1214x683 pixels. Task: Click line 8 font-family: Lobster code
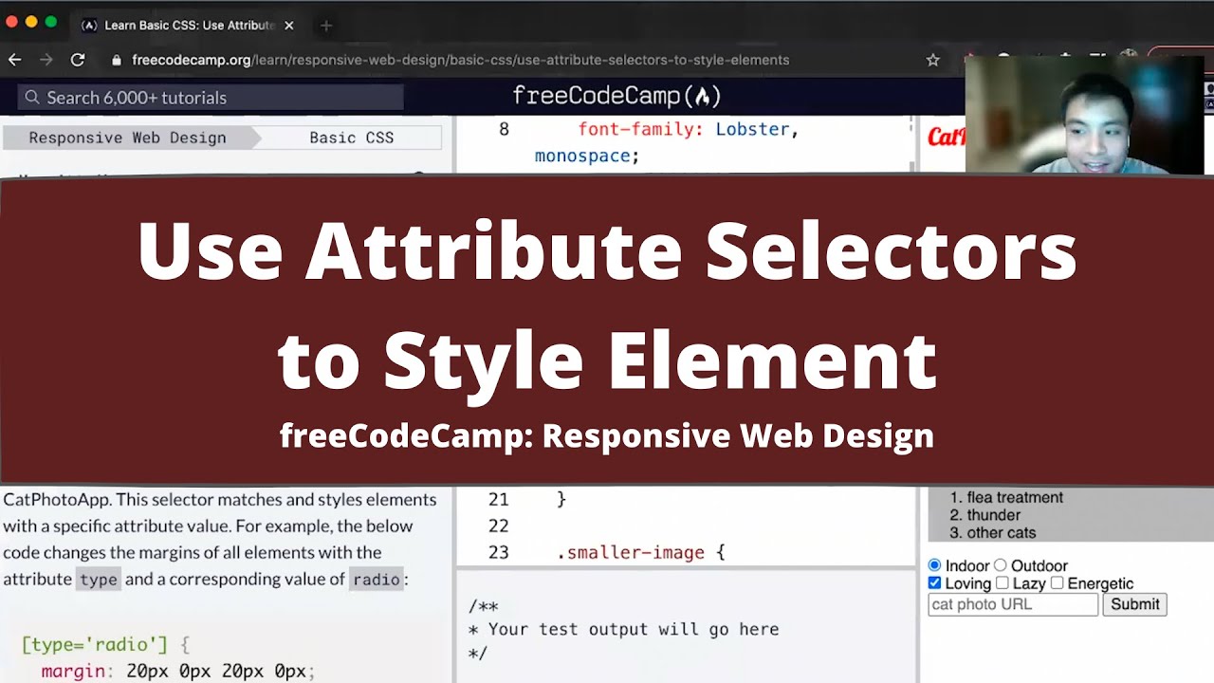point(688,130)
